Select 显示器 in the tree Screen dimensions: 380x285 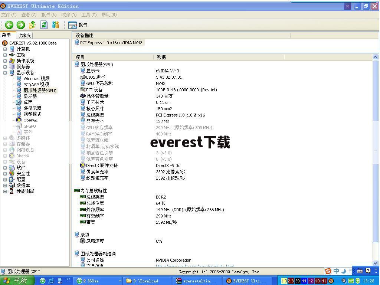click(30, 96)
